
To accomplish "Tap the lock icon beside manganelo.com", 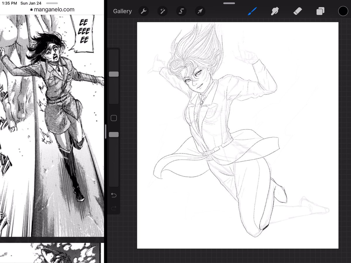I will [x=32, y=10].
